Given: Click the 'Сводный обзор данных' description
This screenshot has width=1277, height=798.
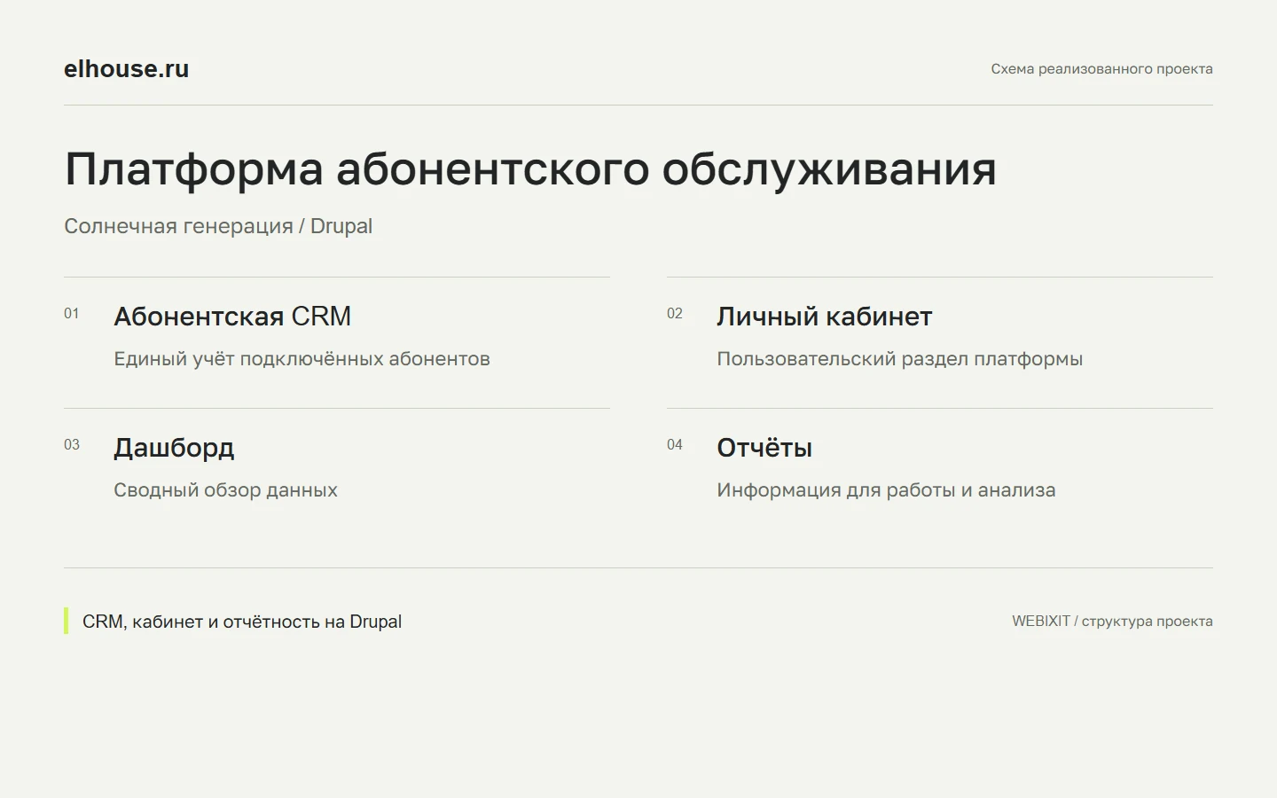Looking at the screenshot, I should [225, 490].
